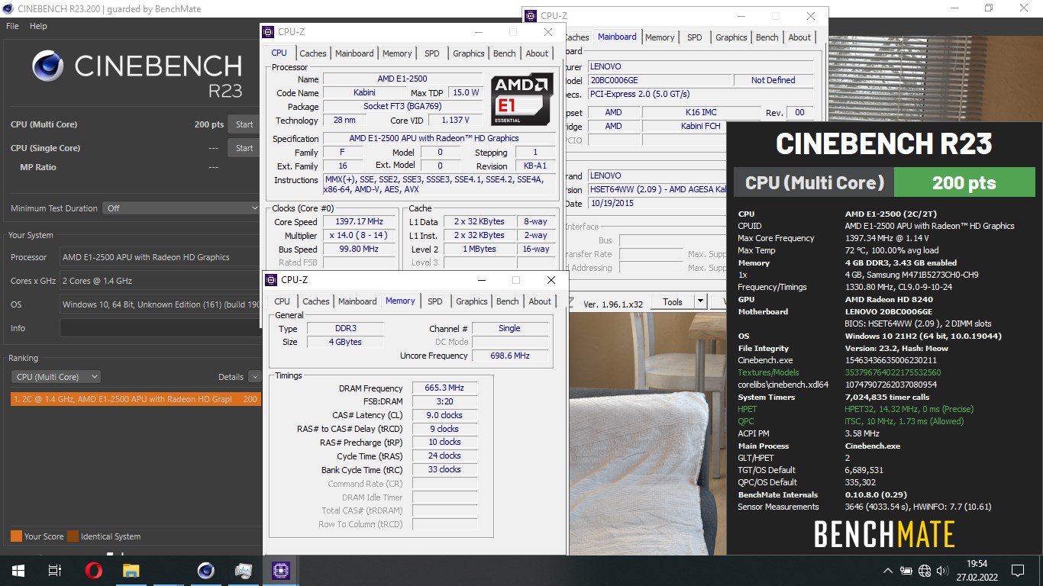Close the CPU-Z Mainboard window
The height and width of the screenshot is (586, 1043).
811,15
